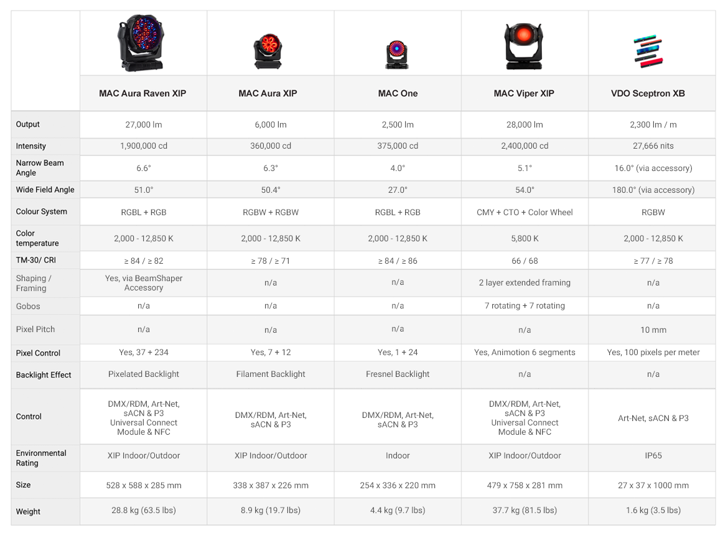Screen dimensions: 728x538
Task: Open the VDO Sceptron XB product name
Action: click(648, 93)
